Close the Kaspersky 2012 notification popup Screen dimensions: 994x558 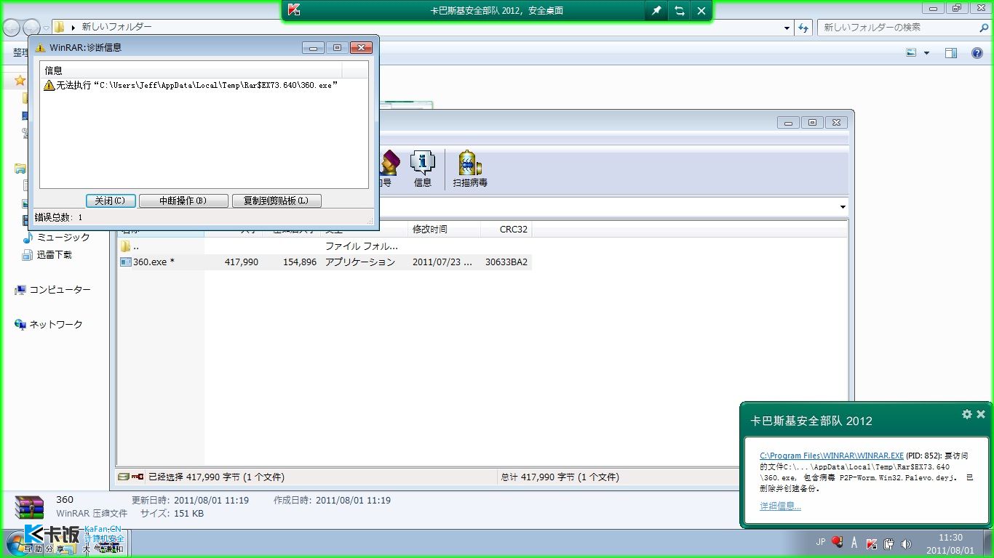[x=982, y=414]
